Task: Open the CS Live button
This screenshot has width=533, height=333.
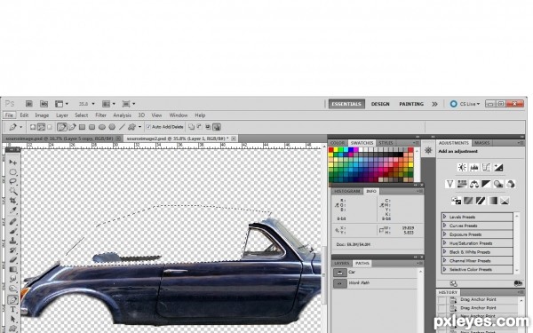Action: tap(465, 104)
